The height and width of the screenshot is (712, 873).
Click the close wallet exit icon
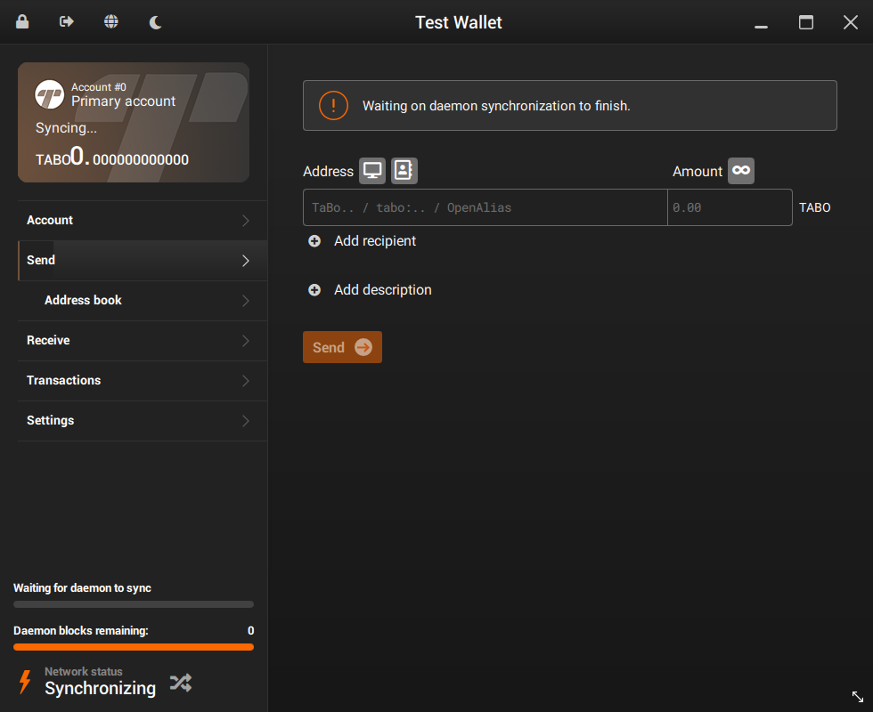click(67, 21)
